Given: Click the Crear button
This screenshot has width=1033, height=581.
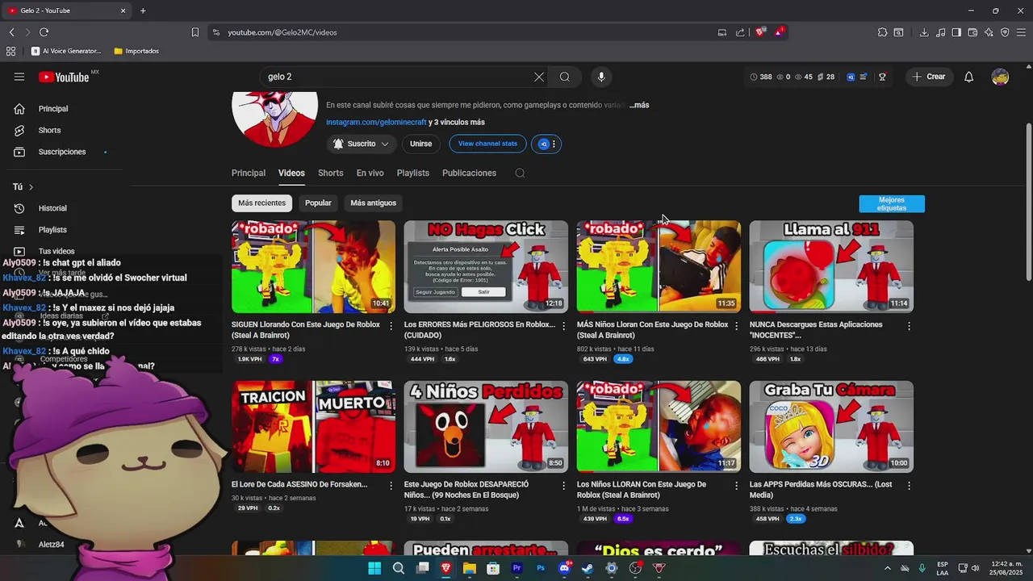Looking at the screenshot, I should point(928,77).
